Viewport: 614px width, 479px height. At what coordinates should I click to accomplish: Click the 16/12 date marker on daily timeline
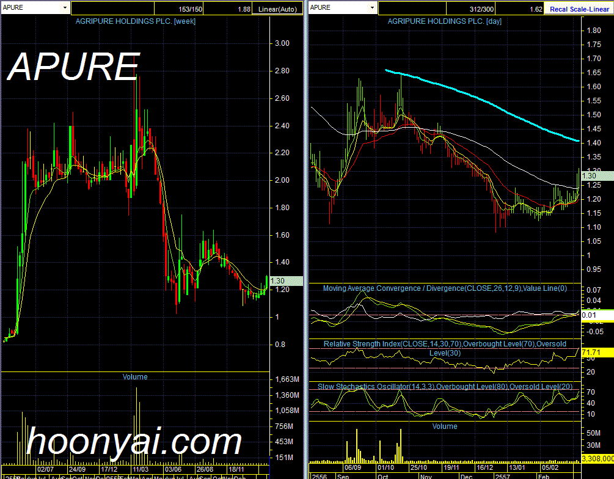484,467
